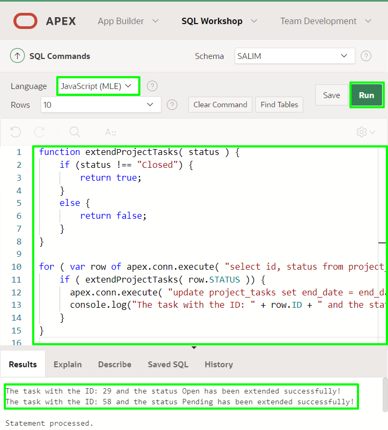Image resolution: width=388 pixels, height=430 pixels.
Task: Open the Schema help icon
Action: (366, 56)
